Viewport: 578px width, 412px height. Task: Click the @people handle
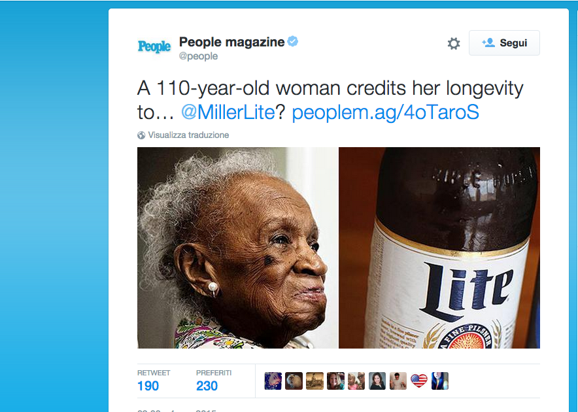198,56
